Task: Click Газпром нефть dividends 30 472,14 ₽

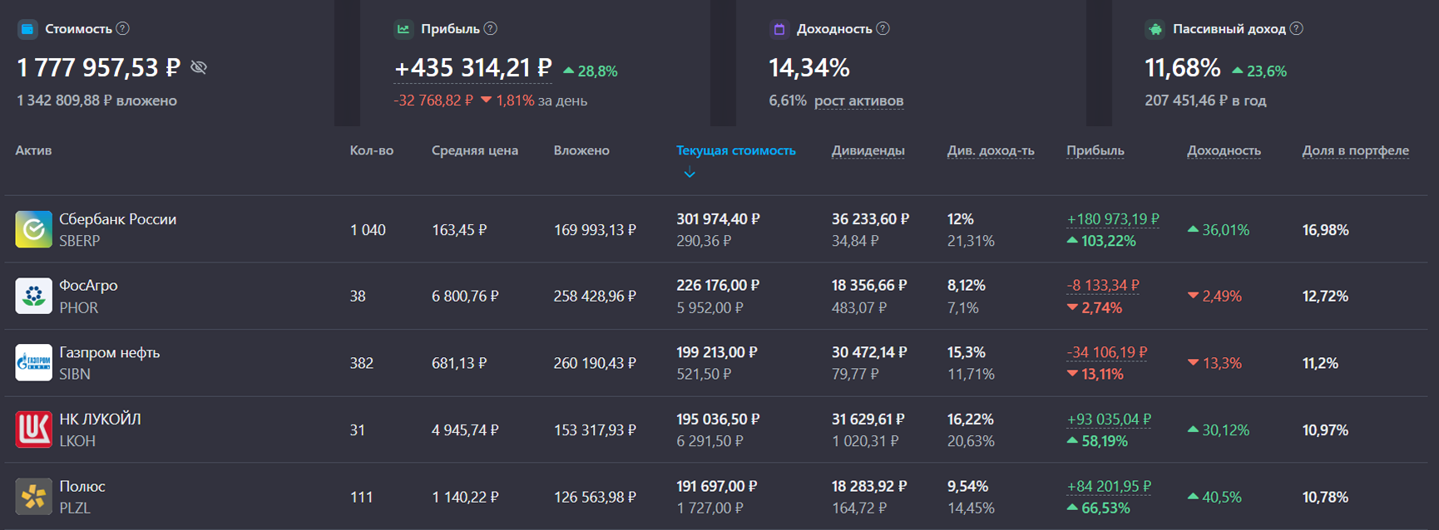Action: click(x=869, y=352)
